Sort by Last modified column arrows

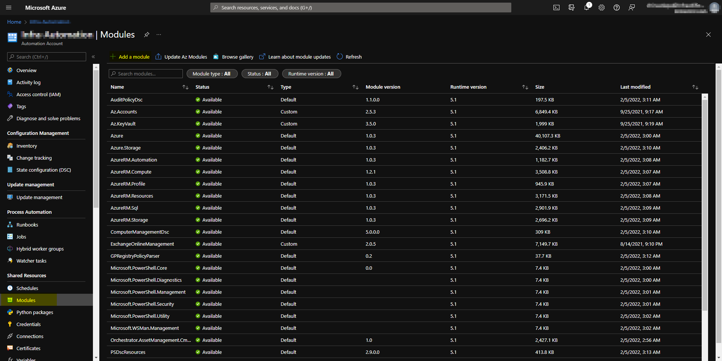(x=695, y=87)
